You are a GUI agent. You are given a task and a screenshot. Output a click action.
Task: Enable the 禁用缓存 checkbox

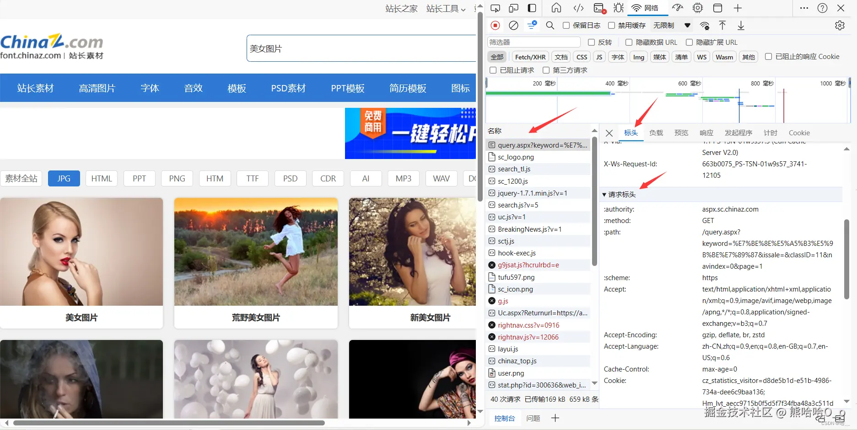point(612,25)
